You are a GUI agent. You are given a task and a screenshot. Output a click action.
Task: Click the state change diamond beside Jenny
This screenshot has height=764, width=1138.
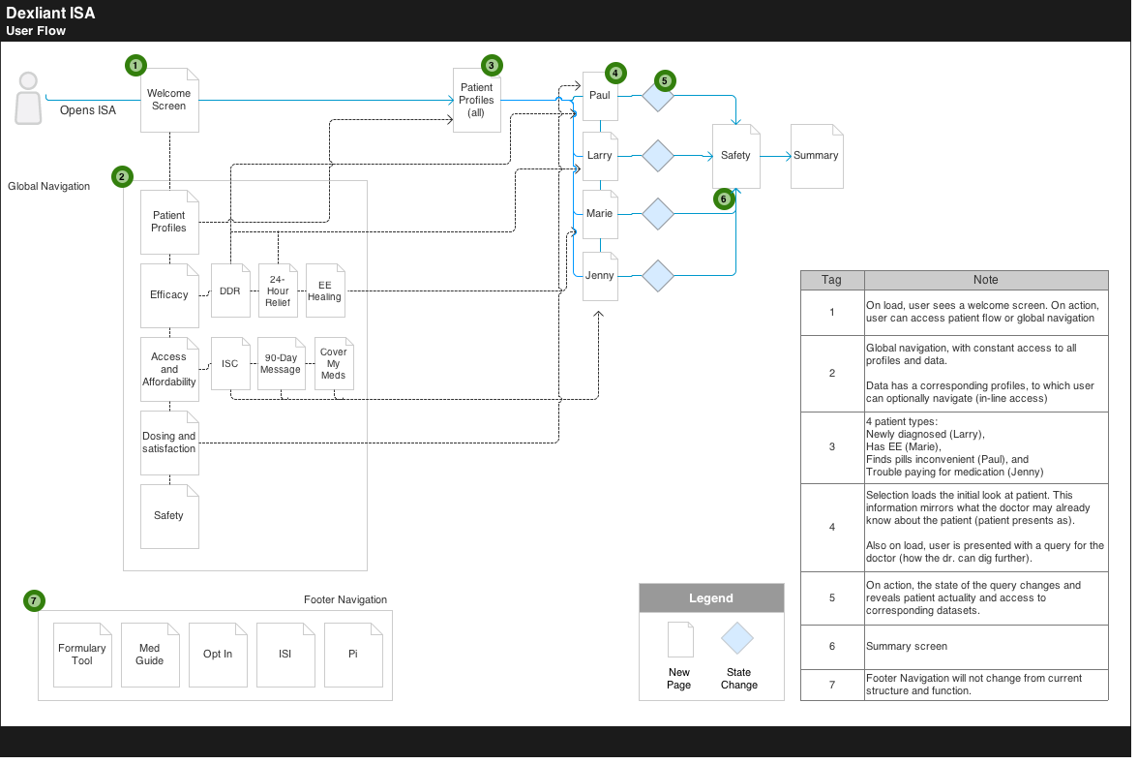[658, 276]
